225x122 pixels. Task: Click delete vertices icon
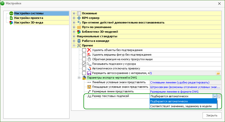coord(89,55)
